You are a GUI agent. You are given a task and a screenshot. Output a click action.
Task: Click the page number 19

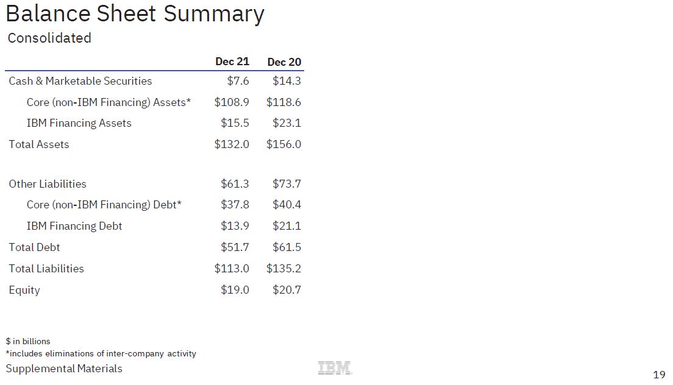point(659,375)
